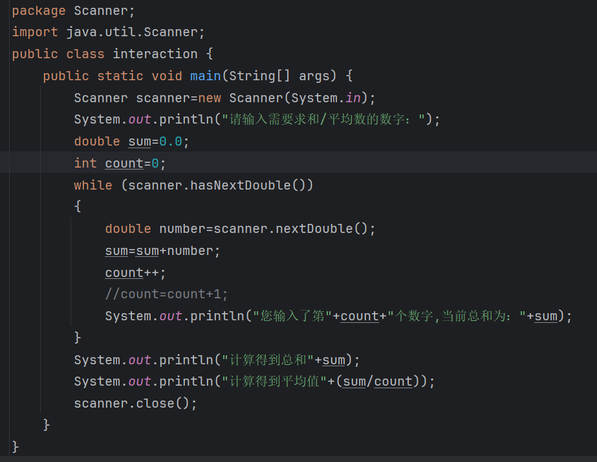Click the 'while' keyword
Viewport: 597px width, 462px height.
click(93, 186)
